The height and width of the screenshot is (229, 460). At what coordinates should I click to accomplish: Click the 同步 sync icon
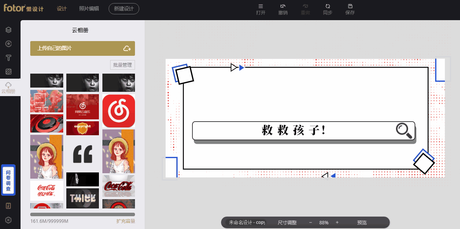coord(327,6)
